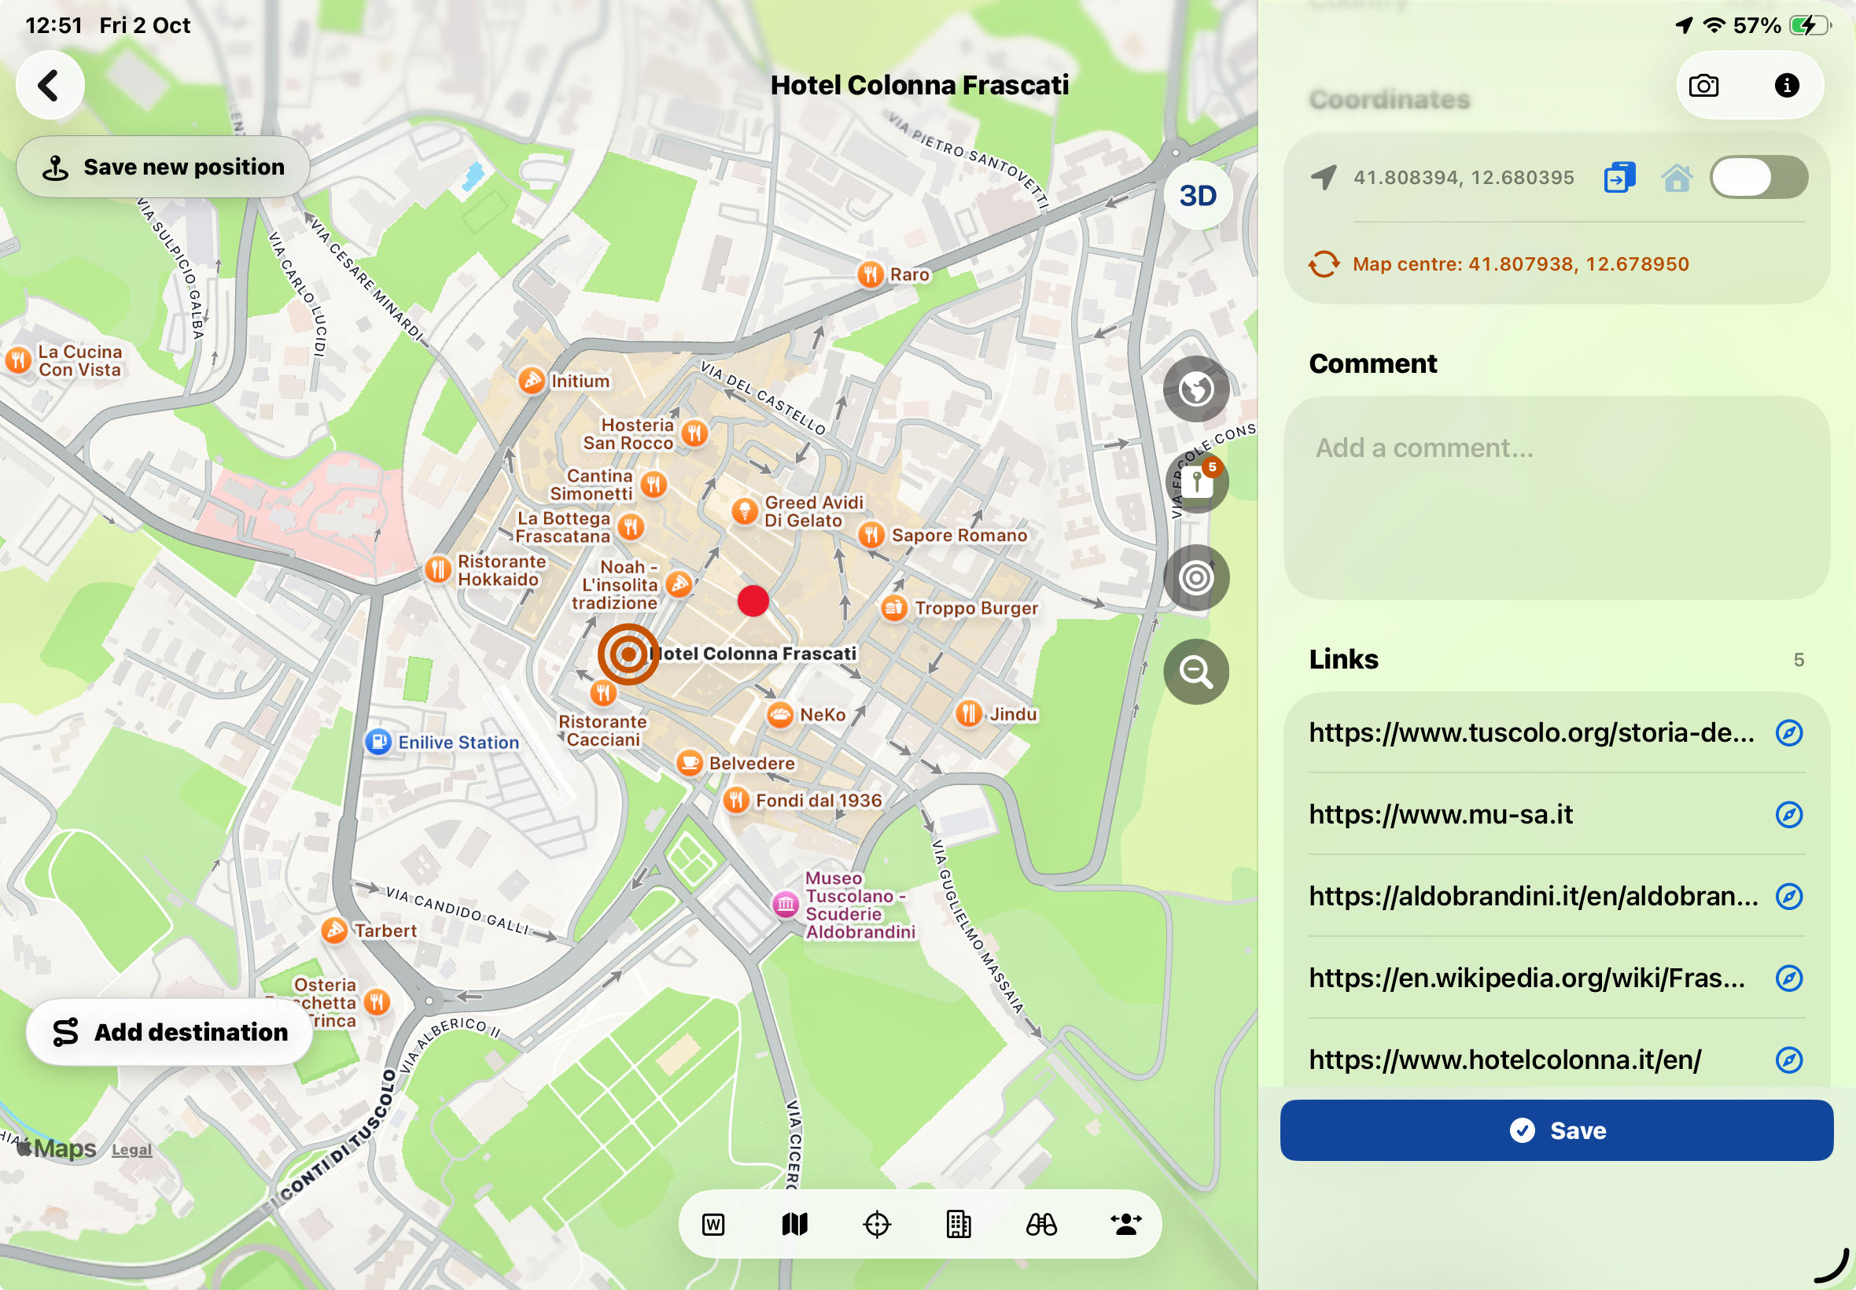The image size is (1856, 1290).
Task: Tap the zoom out magnifier button
Action: point(1196,672)
